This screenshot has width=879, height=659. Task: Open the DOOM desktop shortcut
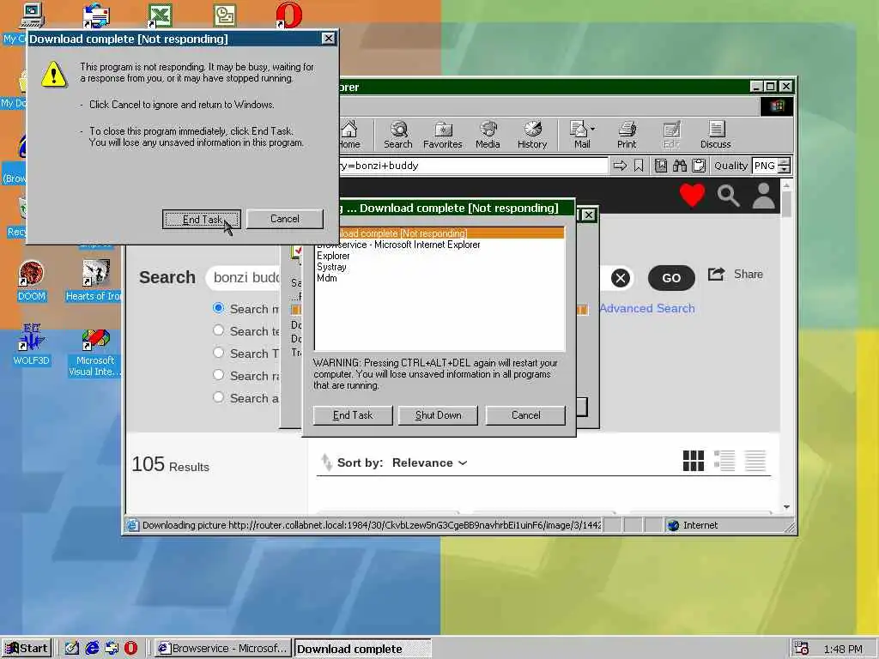click(x=32, y=281)
